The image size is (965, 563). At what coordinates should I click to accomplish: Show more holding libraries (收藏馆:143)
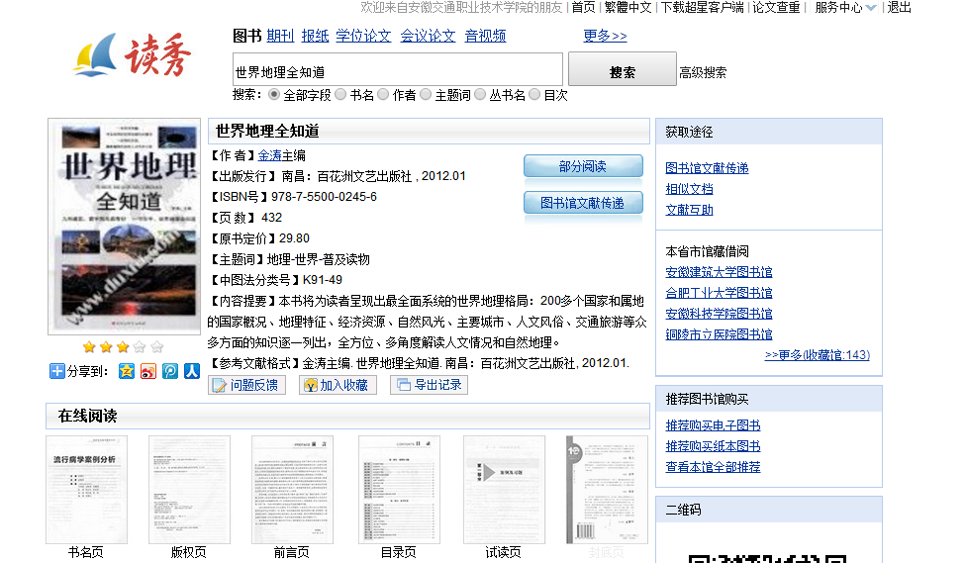click(x=817, y=355)
